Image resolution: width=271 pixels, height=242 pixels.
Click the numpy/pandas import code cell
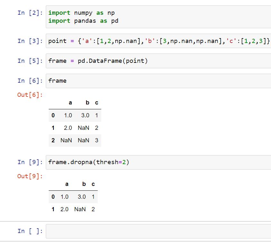158,17
